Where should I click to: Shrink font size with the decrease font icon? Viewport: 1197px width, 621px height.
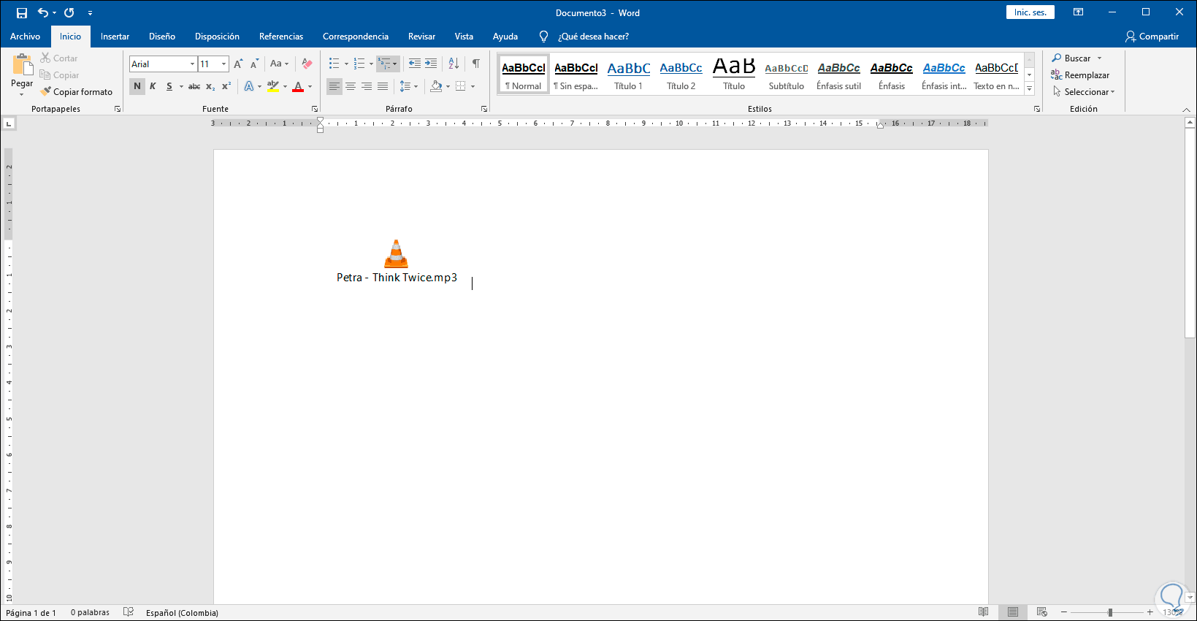coord(254,64)
